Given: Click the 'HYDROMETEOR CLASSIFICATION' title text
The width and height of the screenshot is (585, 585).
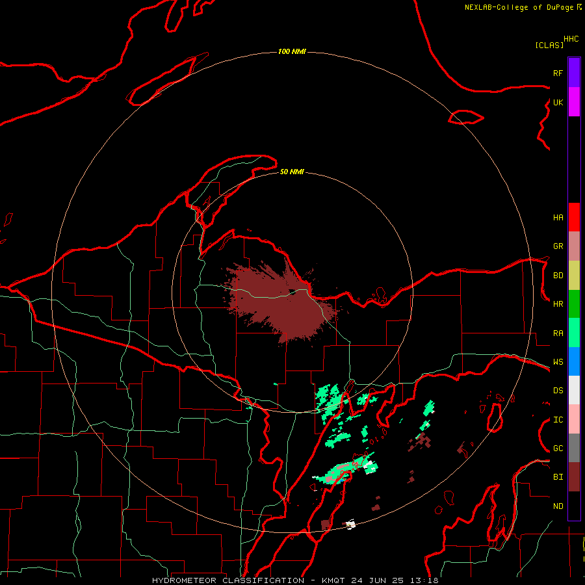Looking at the screenshot, I should [228, 580].
